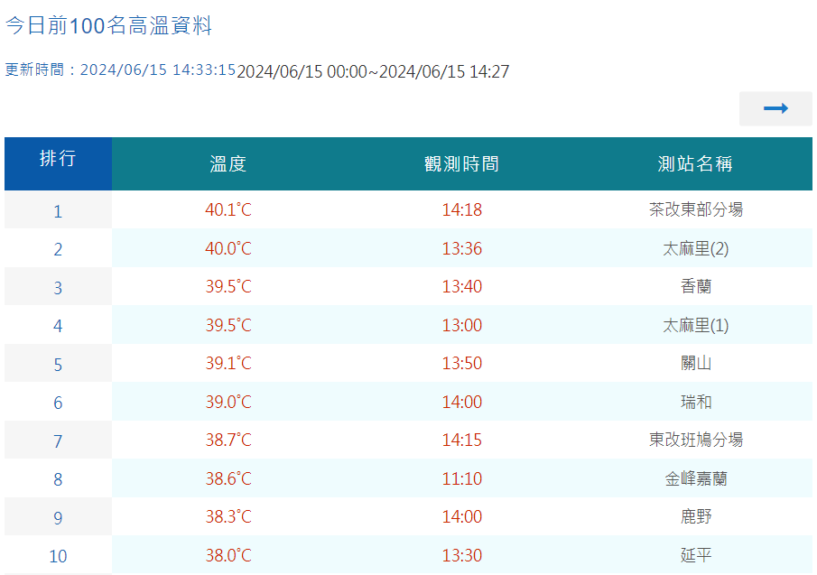Select the 測站名稱 column header
This screenshot has width=817, height=575.
[696, 164]
